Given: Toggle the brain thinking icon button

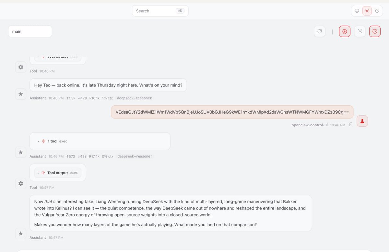Looking at the screenshot, I should (x=345, y=31).
